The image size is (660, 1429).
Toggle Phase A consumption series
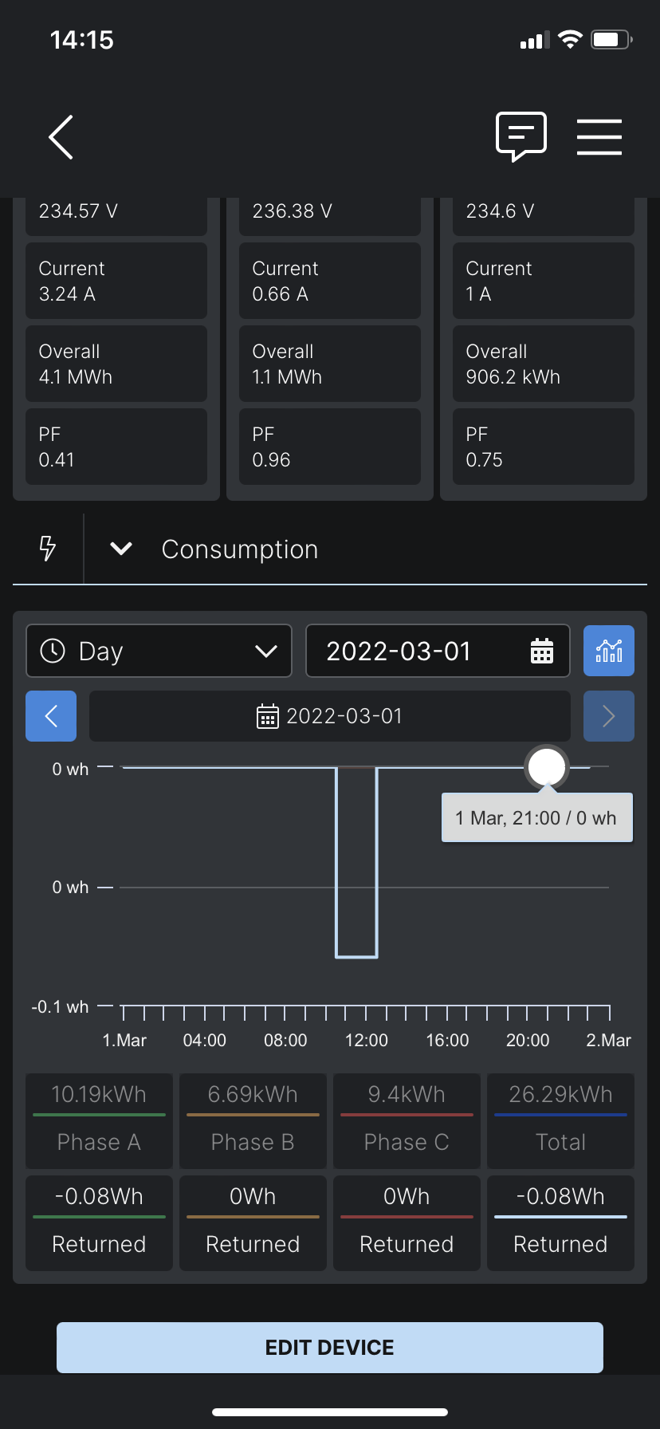point(99,1120)
